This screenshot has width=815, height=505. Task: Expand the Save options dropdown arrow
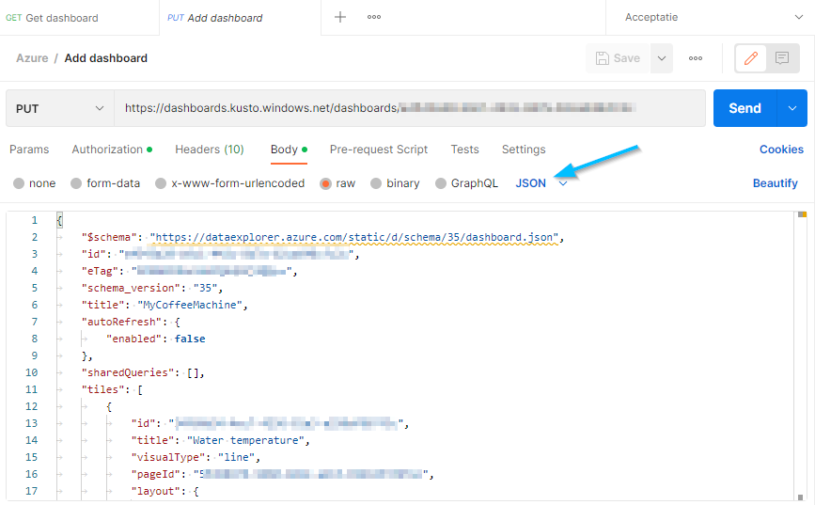(x=662, y=58)
